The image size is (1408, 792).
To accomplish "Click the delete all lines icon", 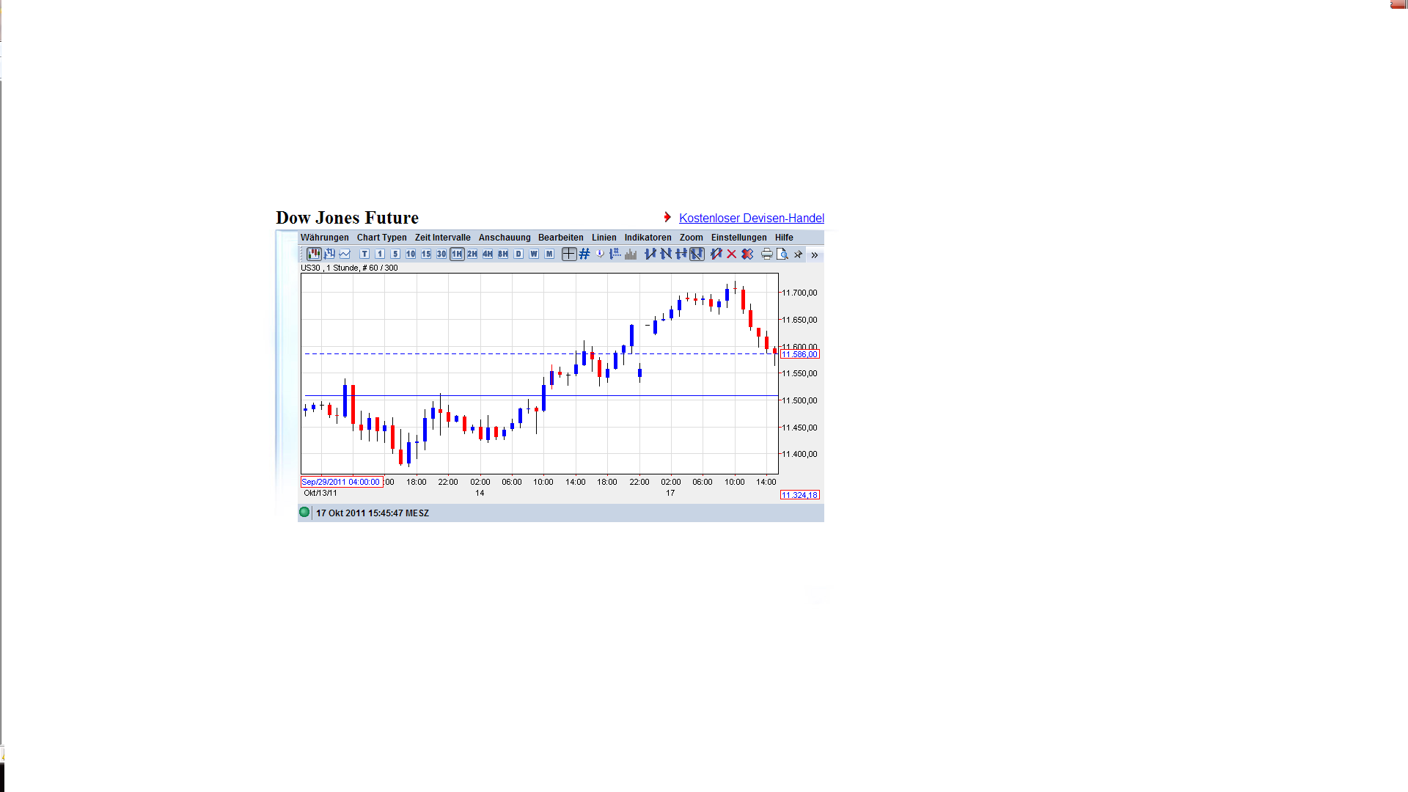I will pos(747,254).
